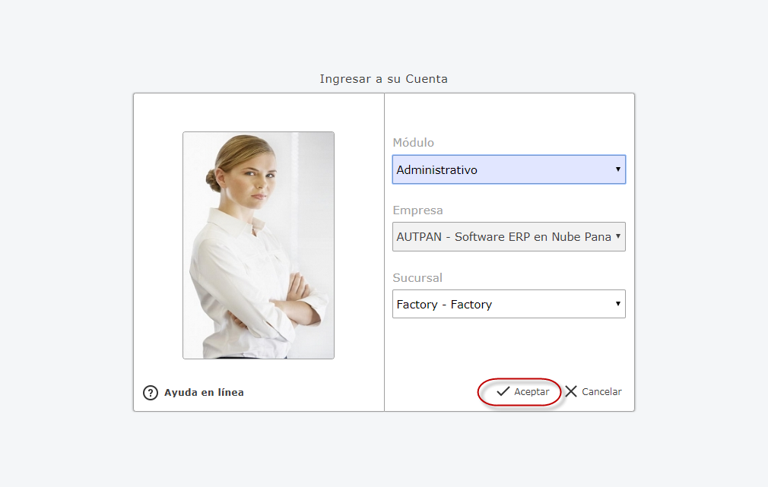Select the Administrativo text in Módulo
This screenshot has width=768, height=487.
436,170
